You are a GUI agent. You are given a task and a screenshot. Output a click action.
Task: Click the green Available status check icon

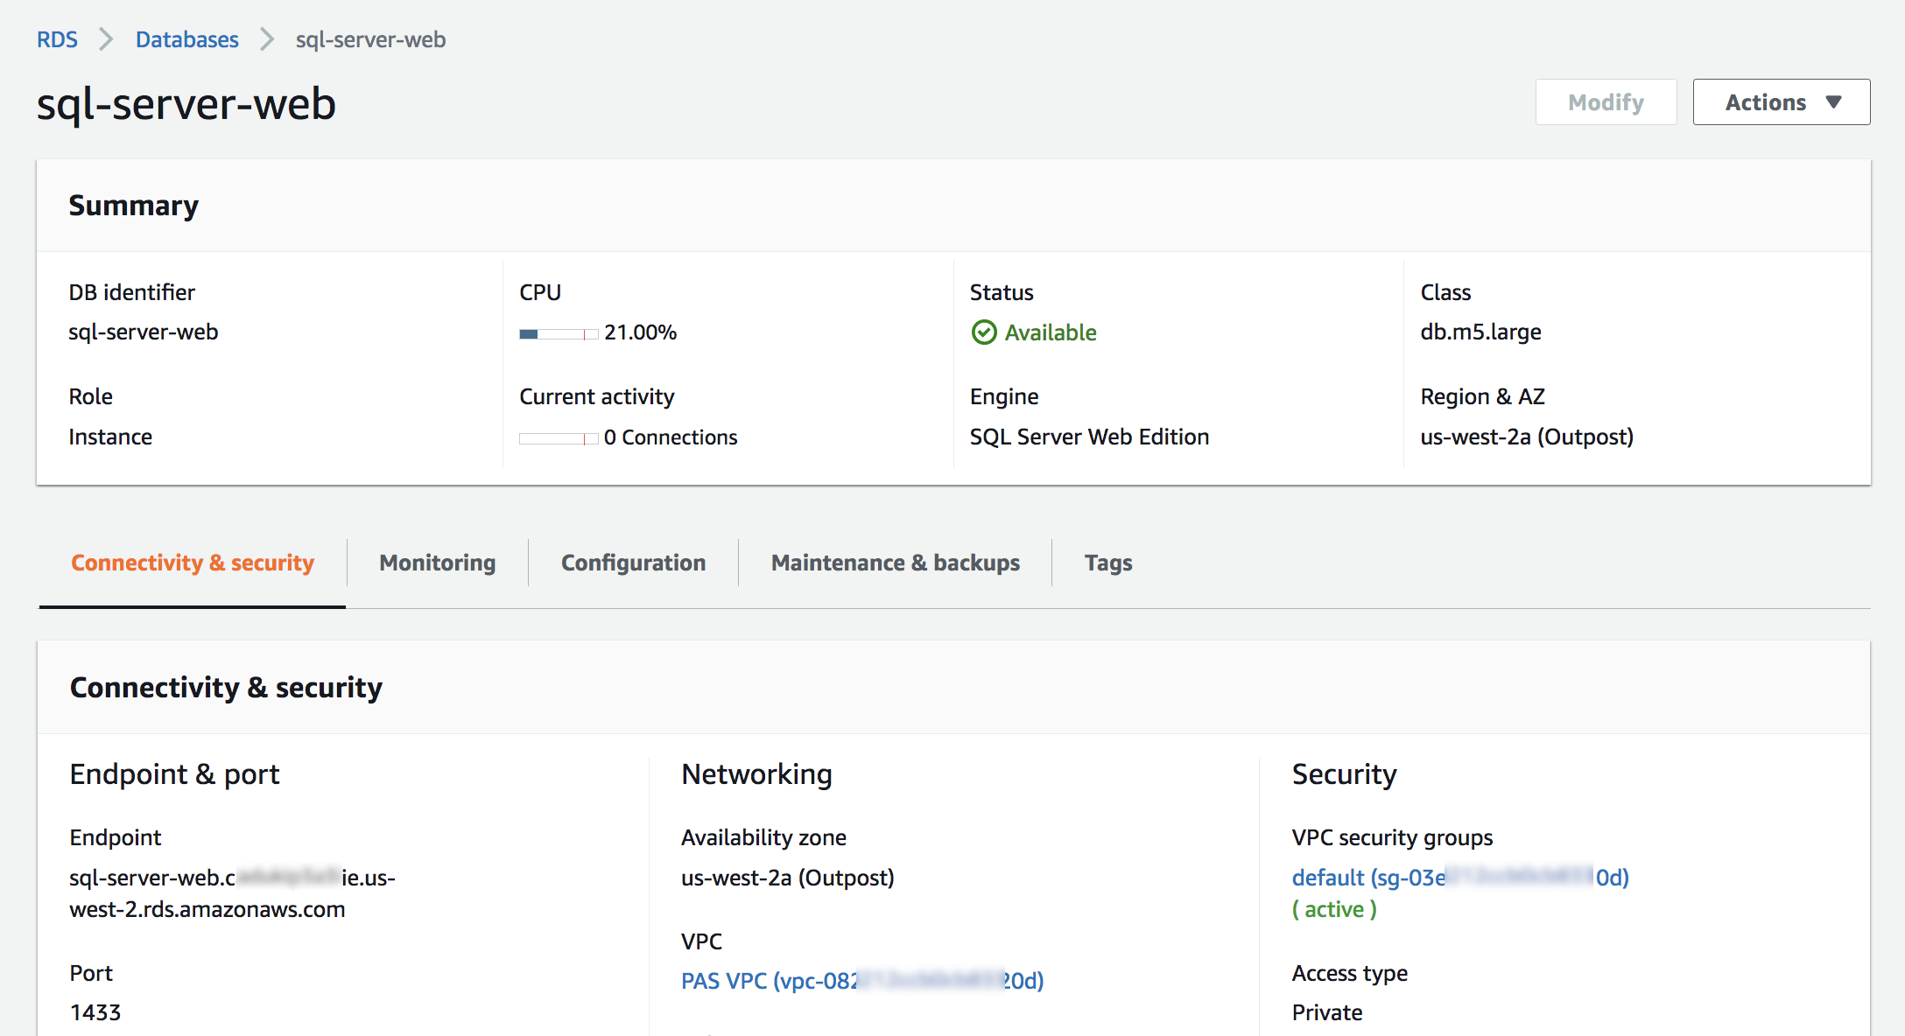tap(984, 332)
